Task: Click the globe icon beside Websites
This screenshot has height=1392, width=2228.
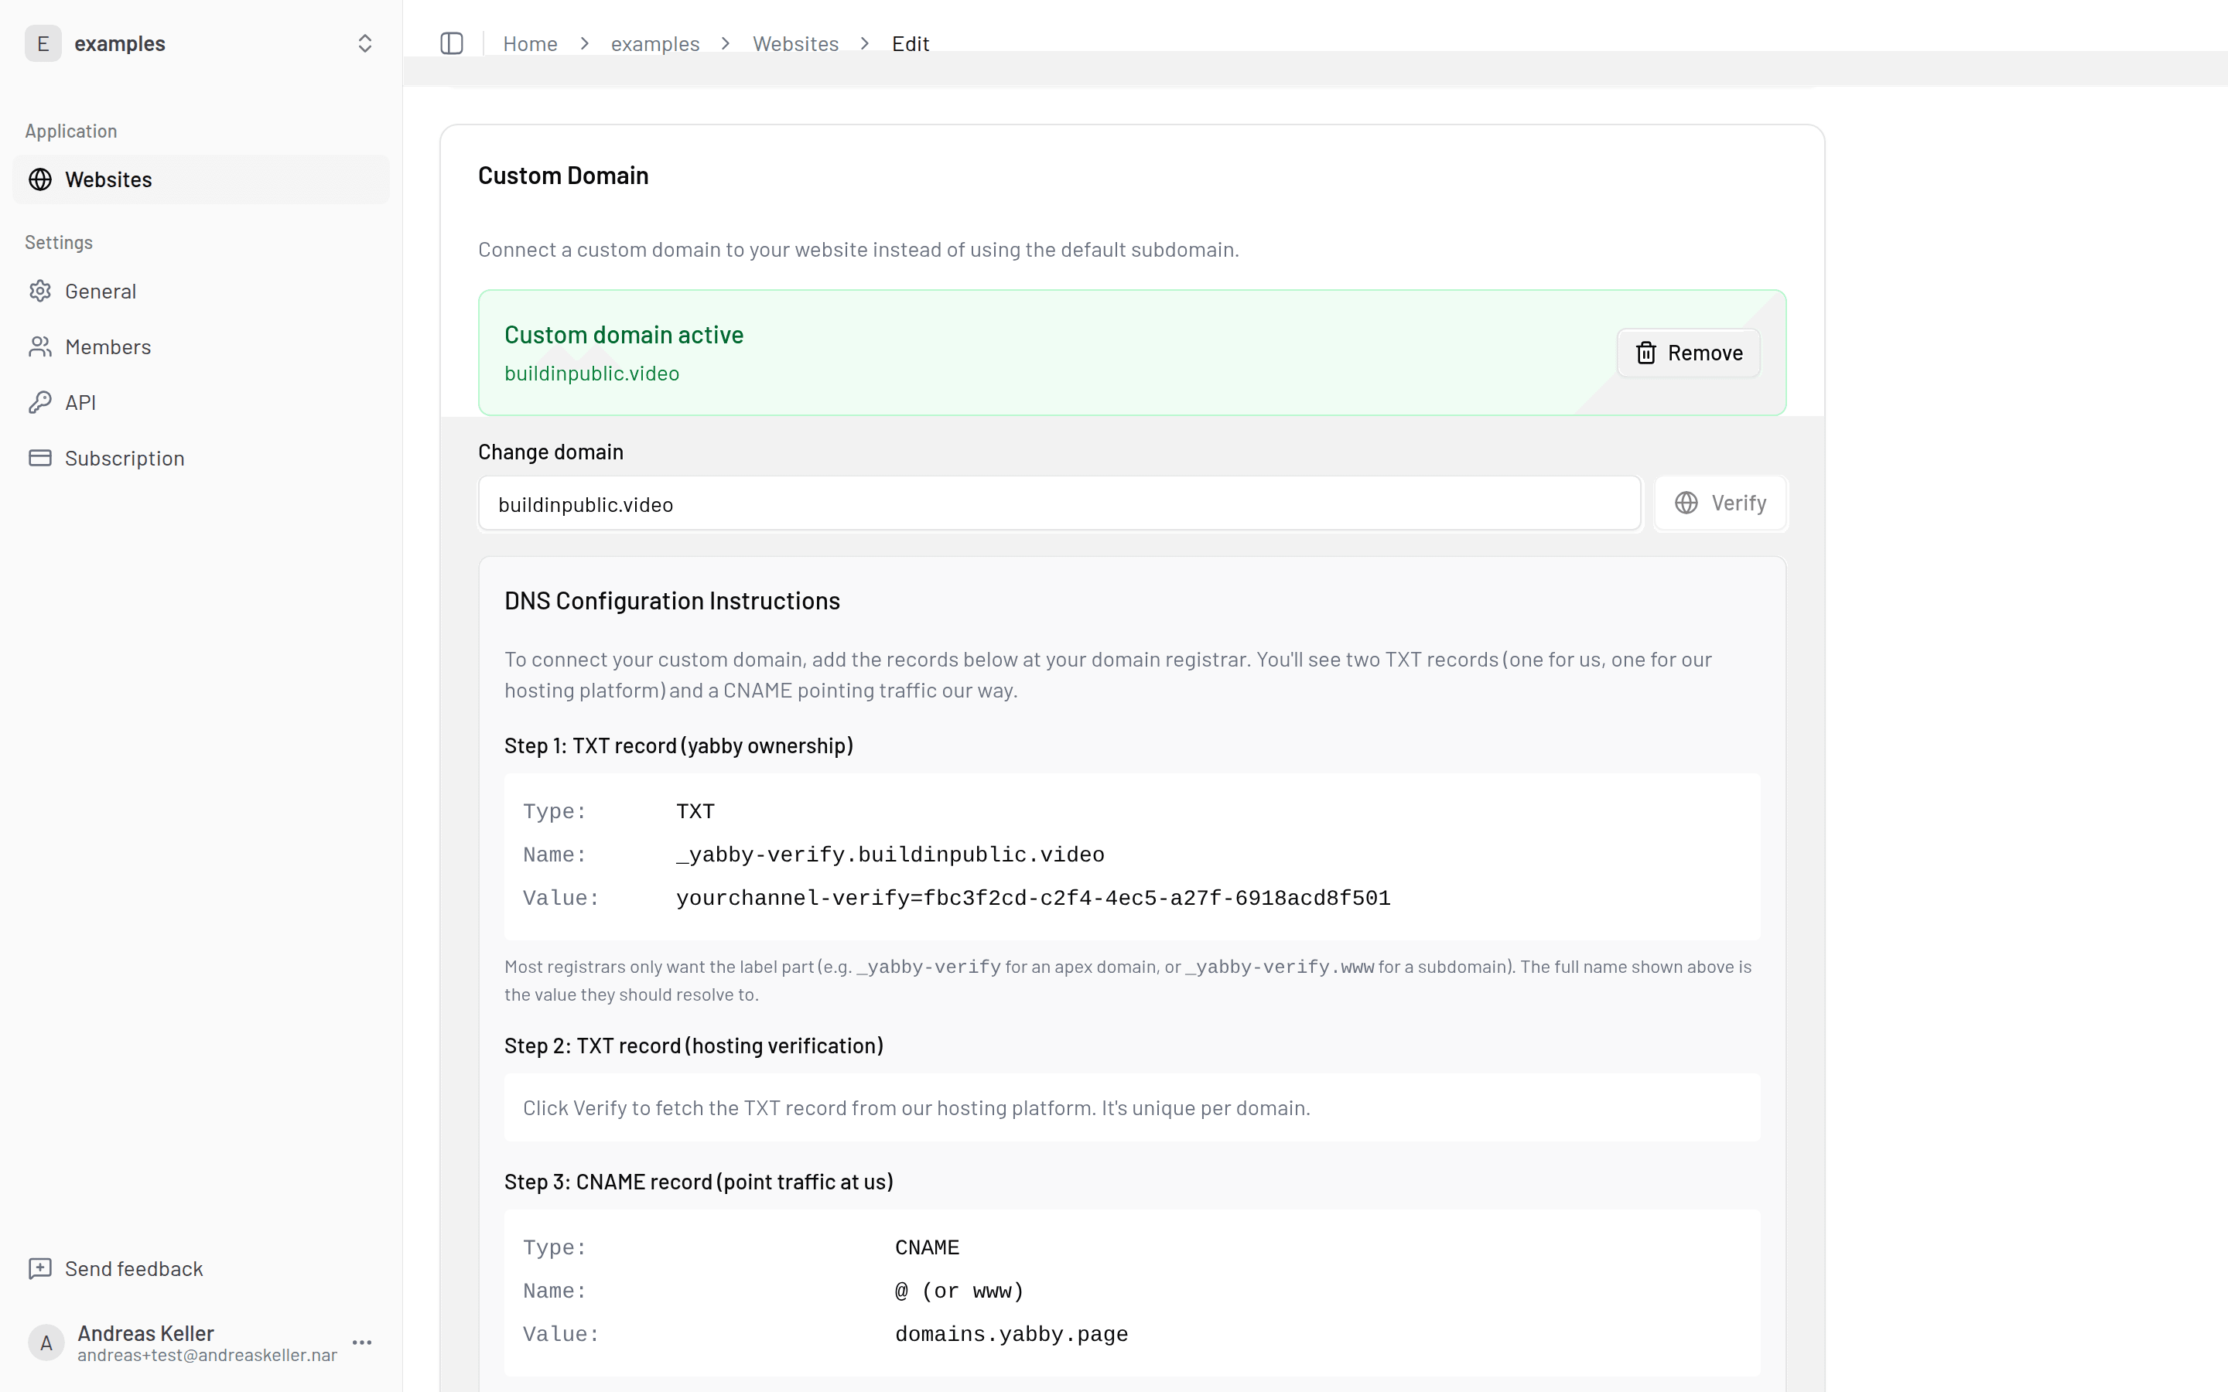Action: click(x=39, y=179)
